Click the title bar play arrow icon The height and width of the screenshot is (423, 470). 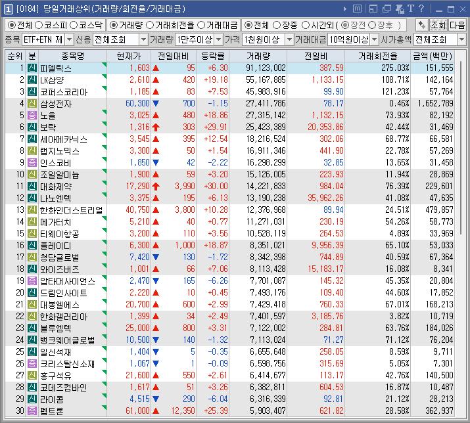tap(345, 9)
